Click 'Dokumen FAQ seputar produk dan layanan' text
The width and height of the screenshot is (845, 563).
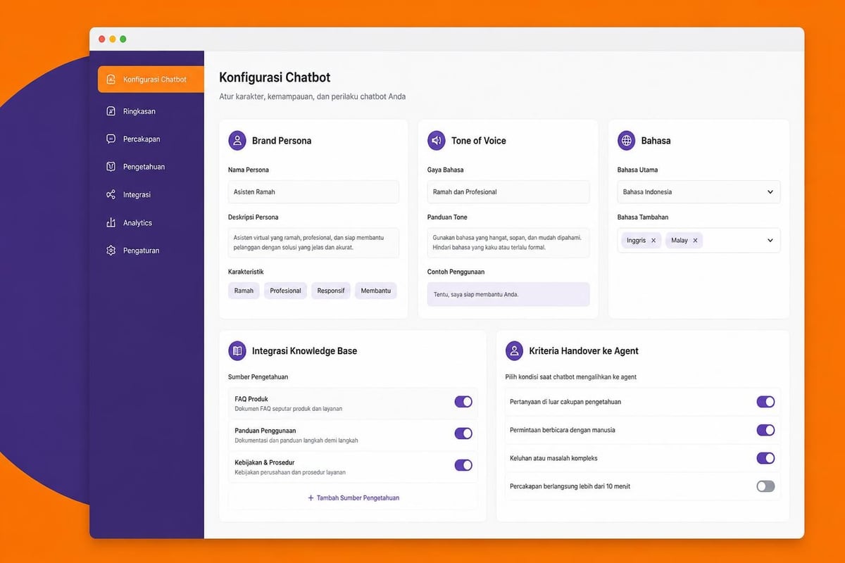(289, 409)
